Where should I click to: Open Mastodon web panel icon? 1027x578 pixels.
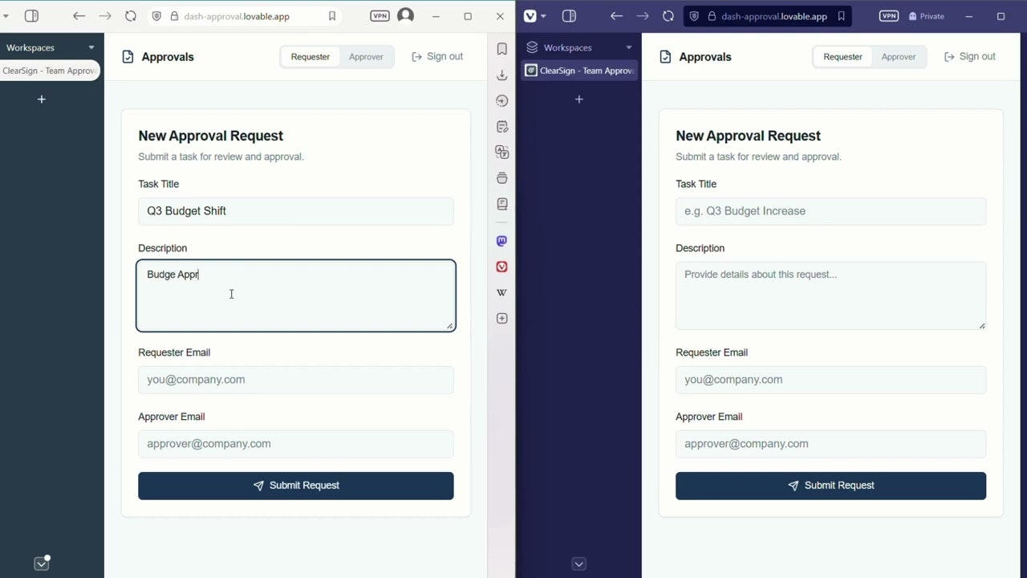[502, 241]
